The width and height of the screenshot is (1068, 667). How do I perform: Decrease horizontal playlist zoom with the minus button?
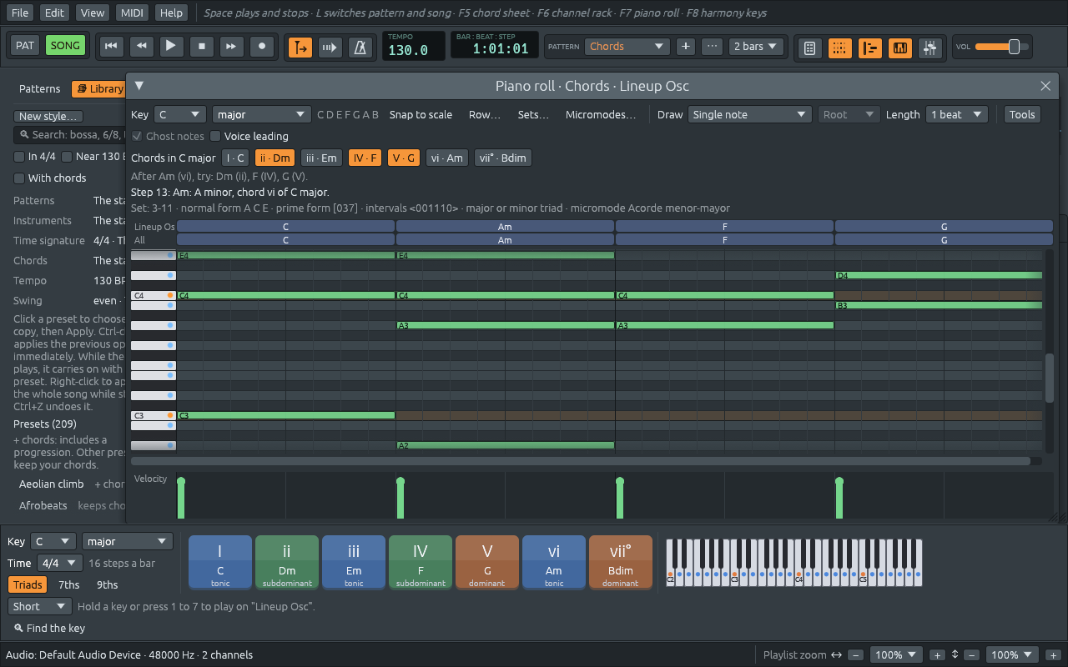point(856,655)
